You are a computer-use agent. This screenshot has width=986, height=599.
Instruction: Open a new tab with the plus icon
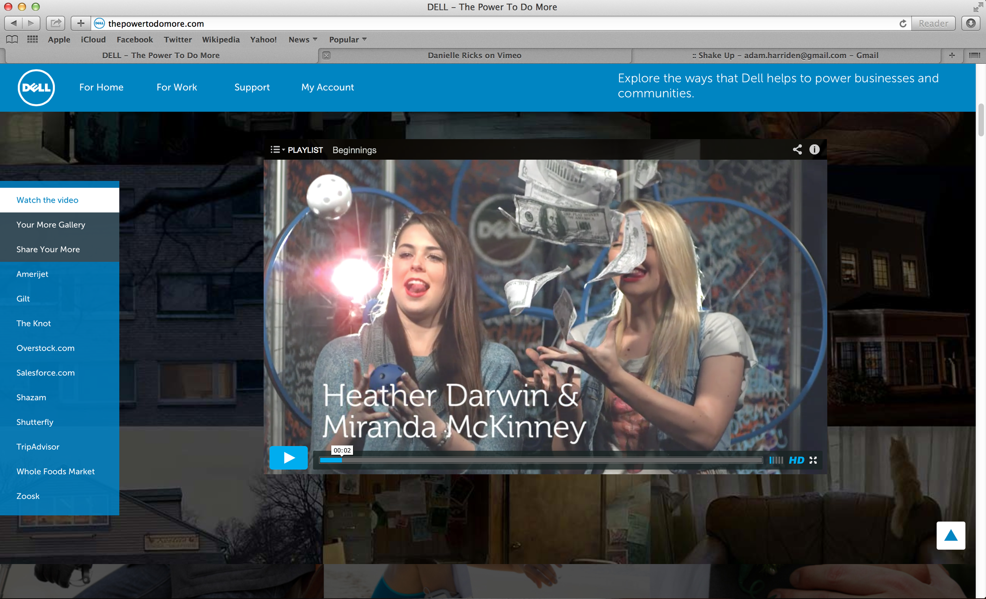pyautogui.click(x=952, y=56)
